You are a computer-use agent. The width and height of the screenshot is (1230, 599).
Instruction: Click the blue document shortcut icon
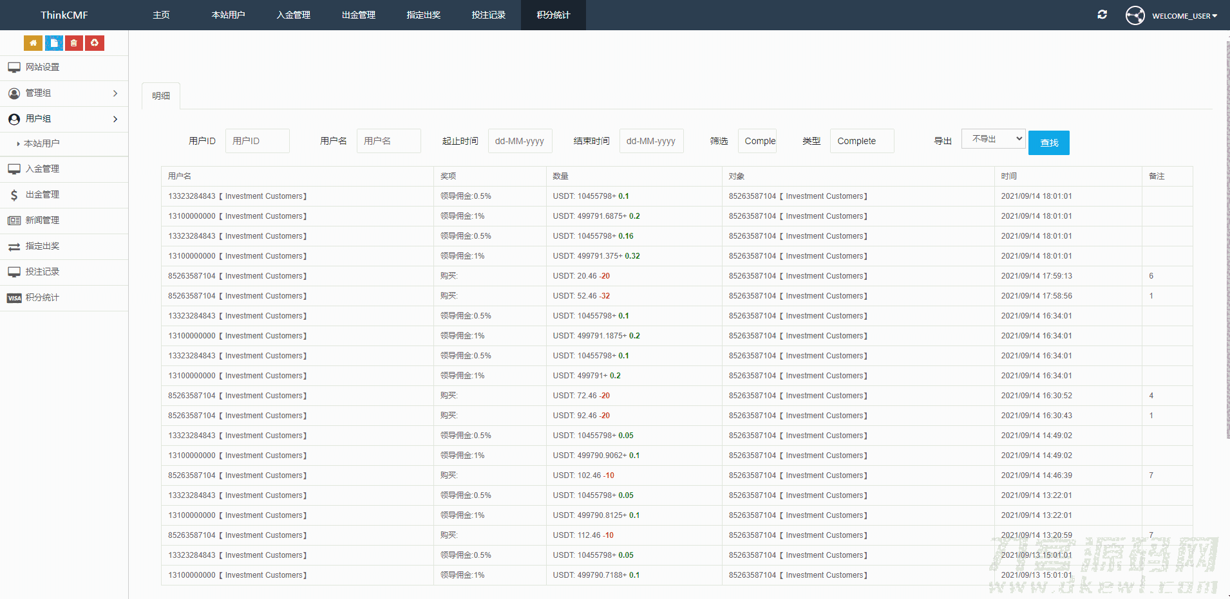[x=54, y=43]
